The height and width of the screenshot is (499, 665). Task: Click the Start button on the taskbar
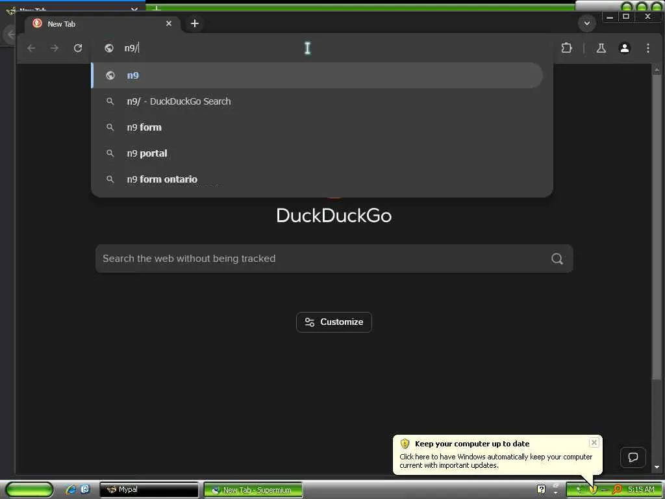pos(29,490)
